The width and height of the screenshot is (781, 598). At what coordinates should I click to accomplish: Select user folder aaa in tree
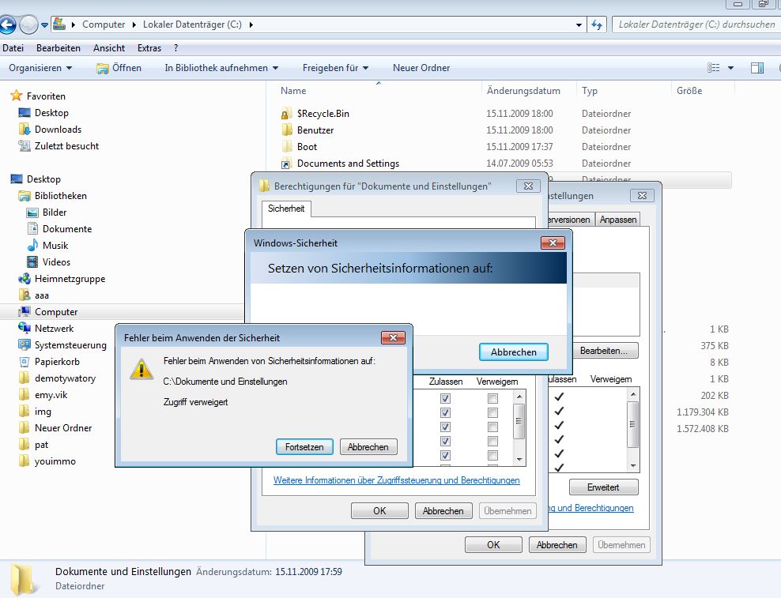(x=41, y=295)
